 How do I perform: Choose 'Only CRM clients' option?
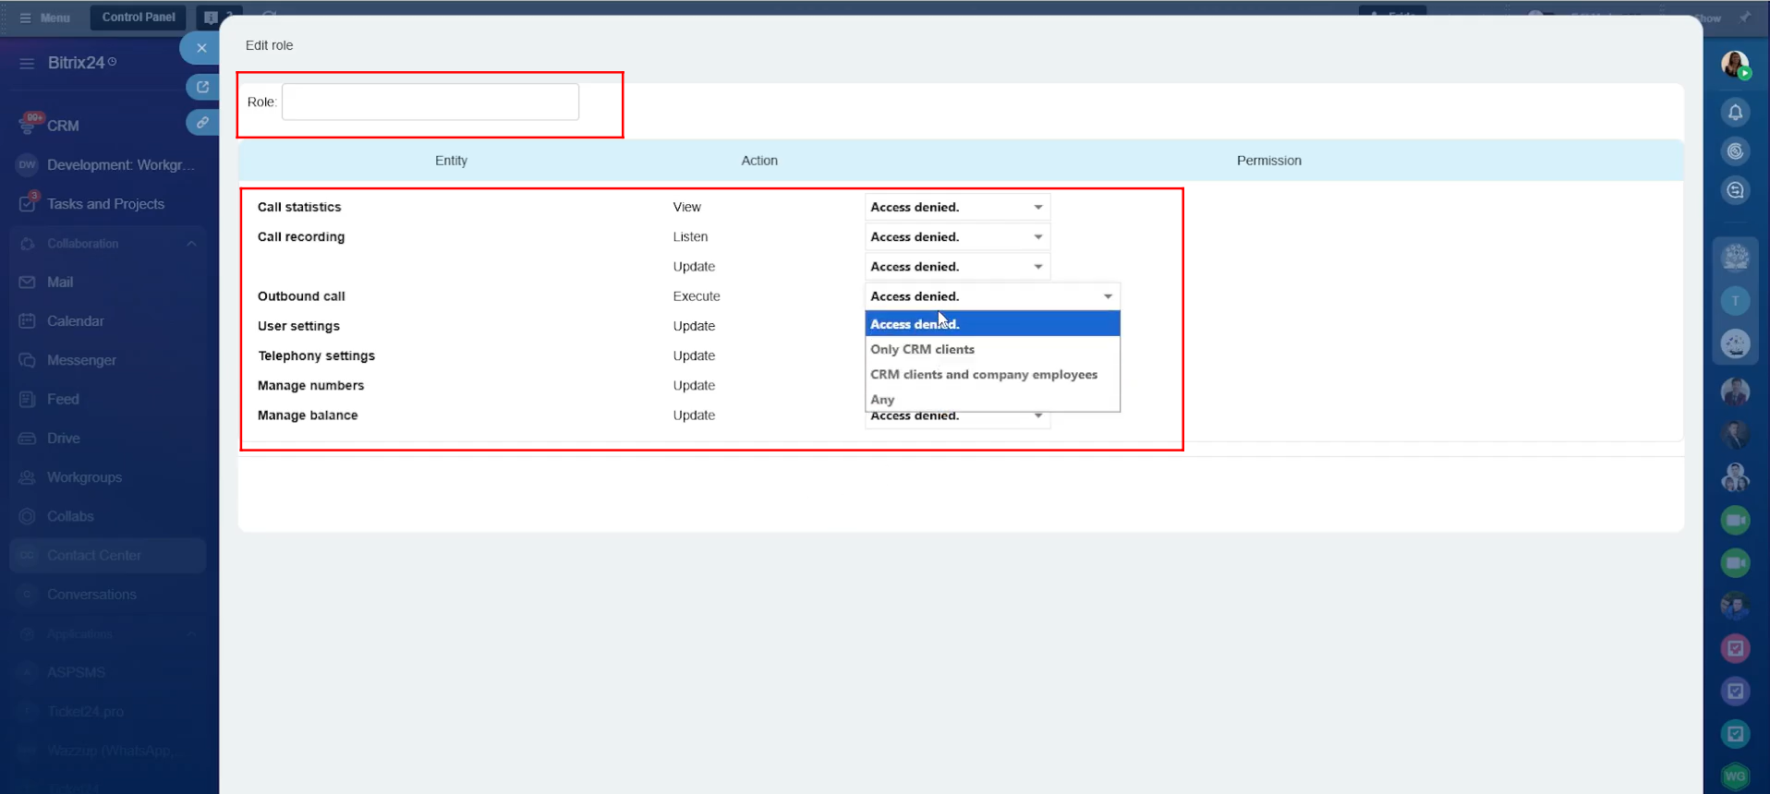click(x=922, y=349)
